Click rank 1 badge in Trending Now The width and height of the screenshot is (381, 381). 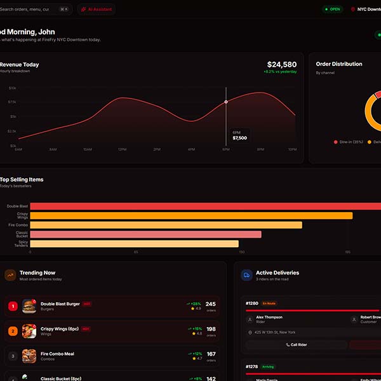(x=13, y=306)
